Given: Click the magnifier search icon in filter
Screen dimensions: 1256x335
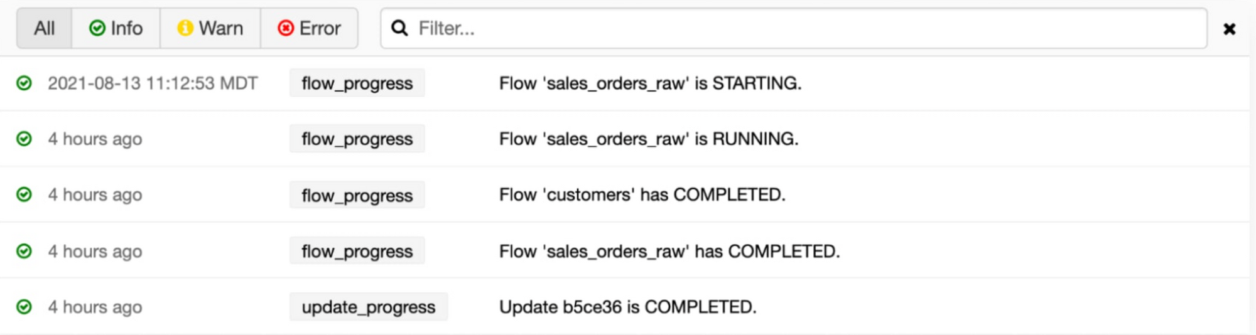Looking at the screenshot, I should coord(399,28).
